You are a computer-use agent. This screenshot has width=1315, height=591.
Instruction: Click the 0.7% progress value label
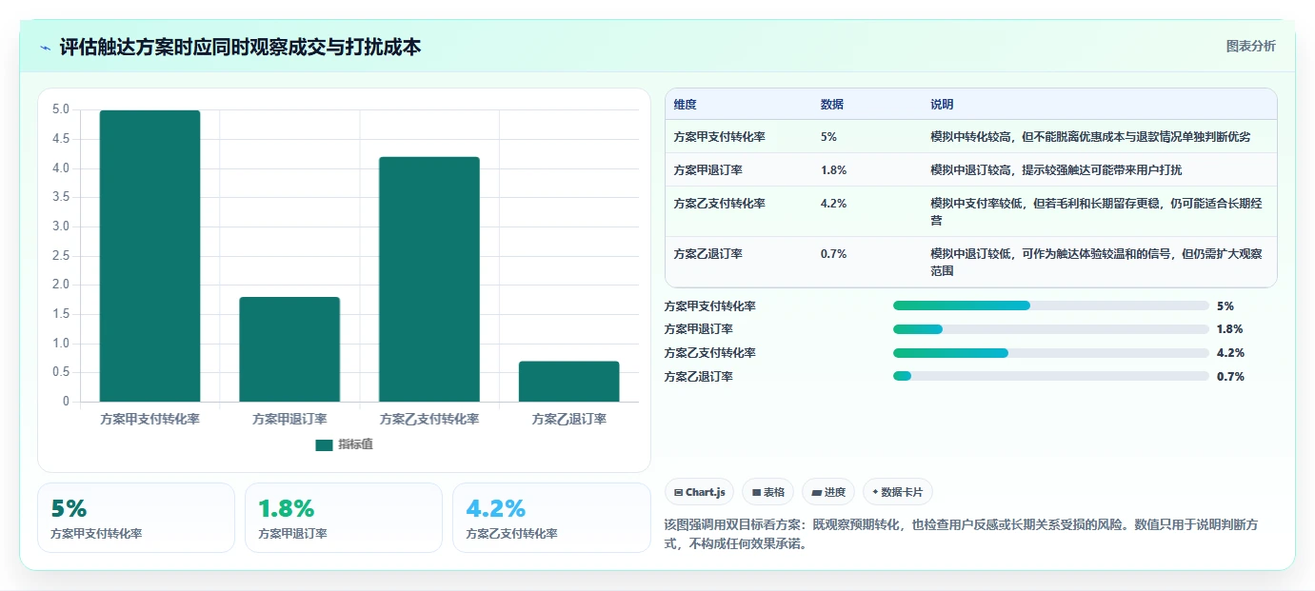(1230, 377)
